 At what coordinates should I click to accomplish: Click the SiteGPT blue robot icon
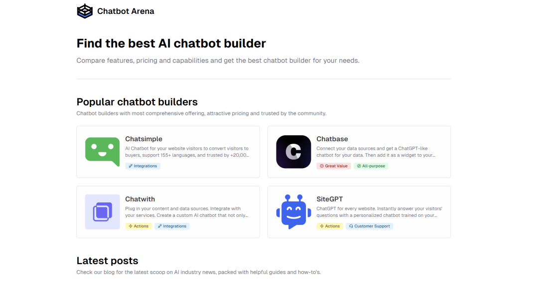(x=293, y=212)
